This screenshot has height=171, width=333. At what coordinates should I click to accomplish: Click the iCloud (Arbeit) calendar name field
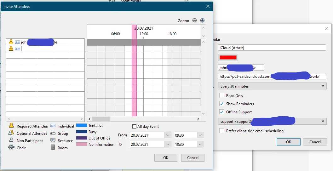click(x=272, y=48)
